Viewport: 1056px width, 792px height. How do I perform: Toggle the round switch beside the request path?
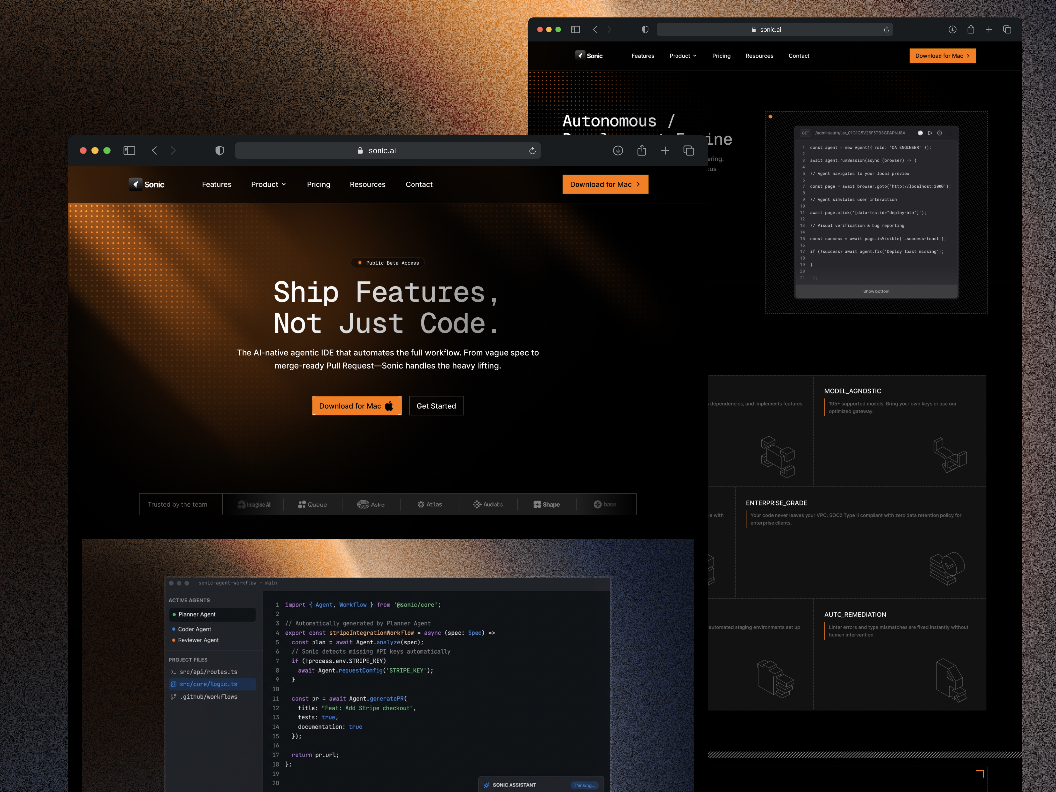pos(920,133)
